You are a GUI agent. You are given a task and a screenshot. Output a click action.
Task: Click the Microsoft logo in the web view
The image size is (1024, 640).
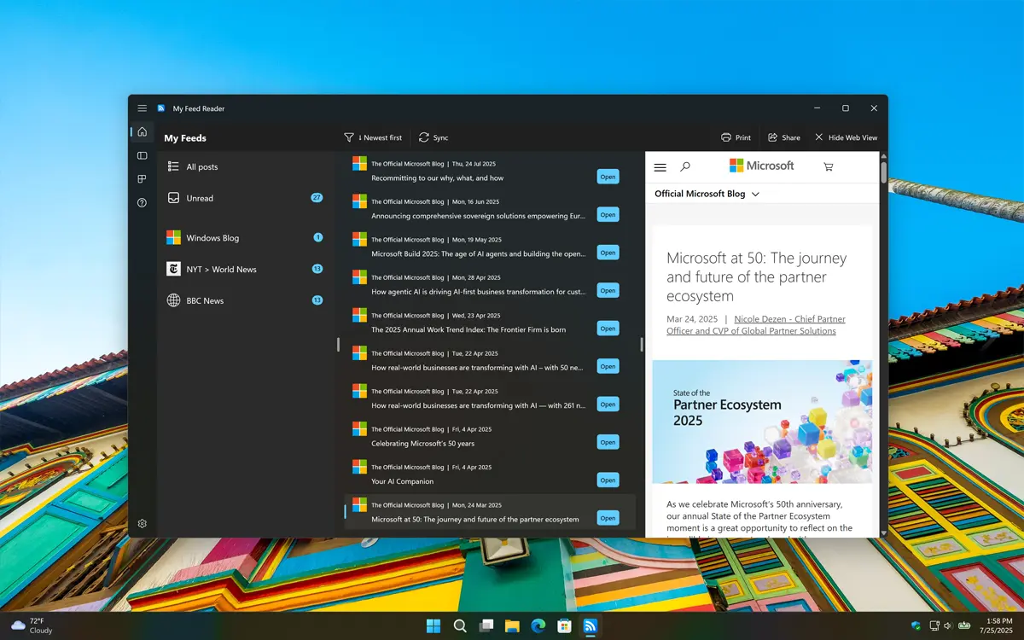pos(762,166)
